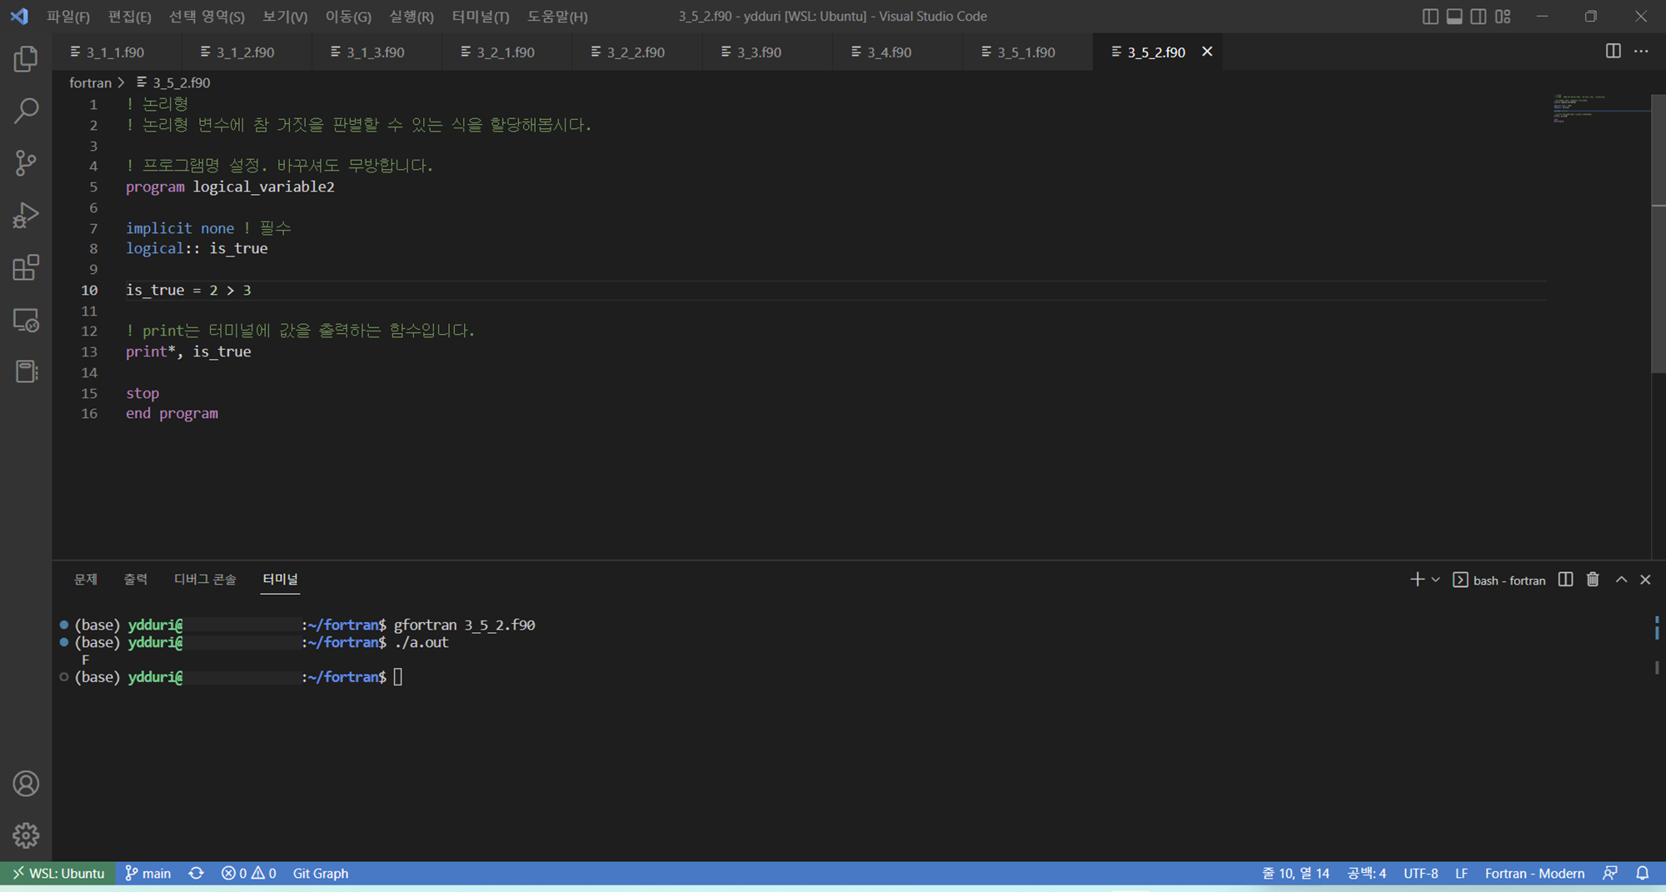Viewport: 1666px width, 892px height.
Task: Open the 터미널(T) menu
Action: pos(481,17)
